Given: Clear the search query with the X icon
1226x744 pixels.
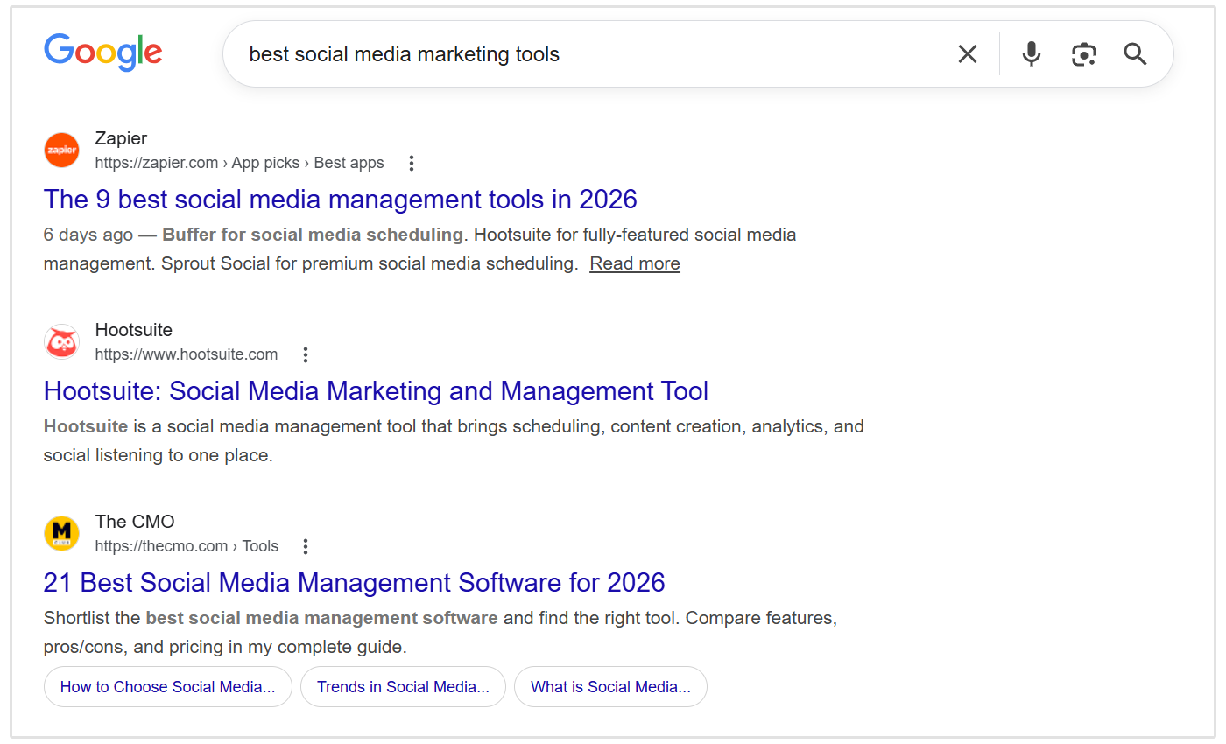Looking at the screenshot, I should (x=967, y=53).
